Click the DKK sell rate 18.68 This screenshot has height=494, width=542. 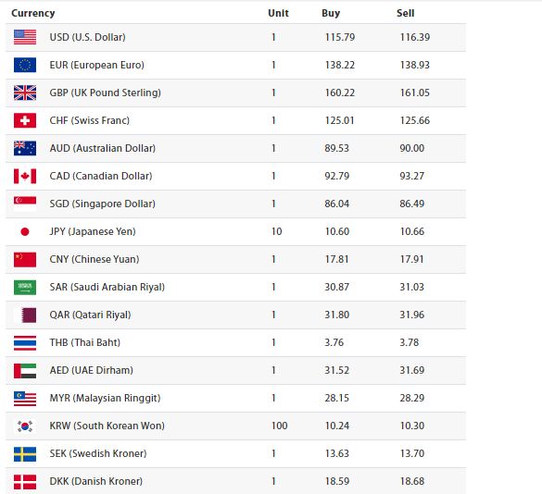(412, 481)
